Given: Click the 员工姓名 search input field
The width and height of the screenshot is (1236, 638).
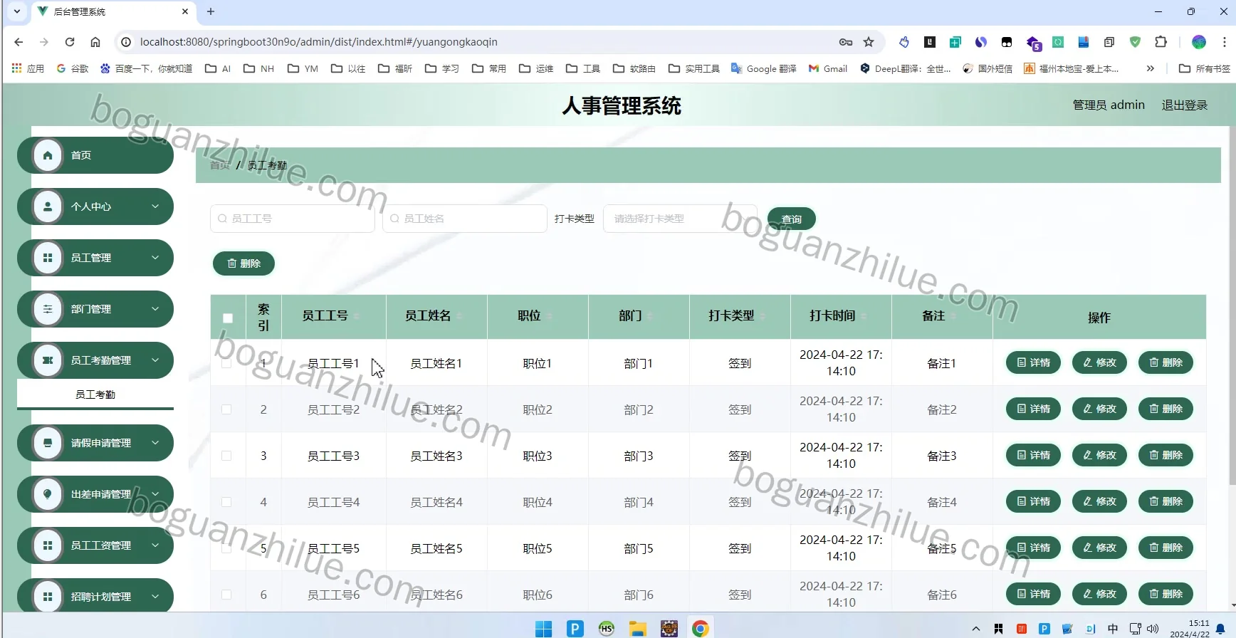Looking at the screenshot, I should tap(465, 219).
